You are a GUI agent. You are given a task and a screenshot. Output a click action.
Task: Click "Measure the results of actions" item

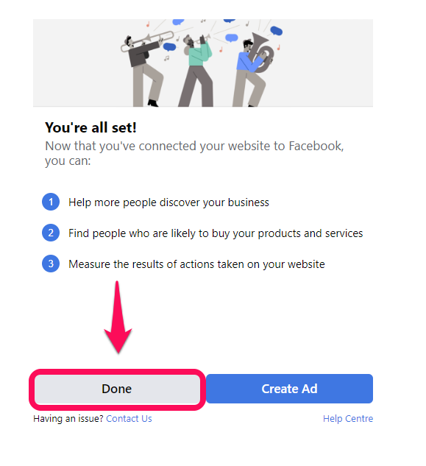(x=196, y=264)
